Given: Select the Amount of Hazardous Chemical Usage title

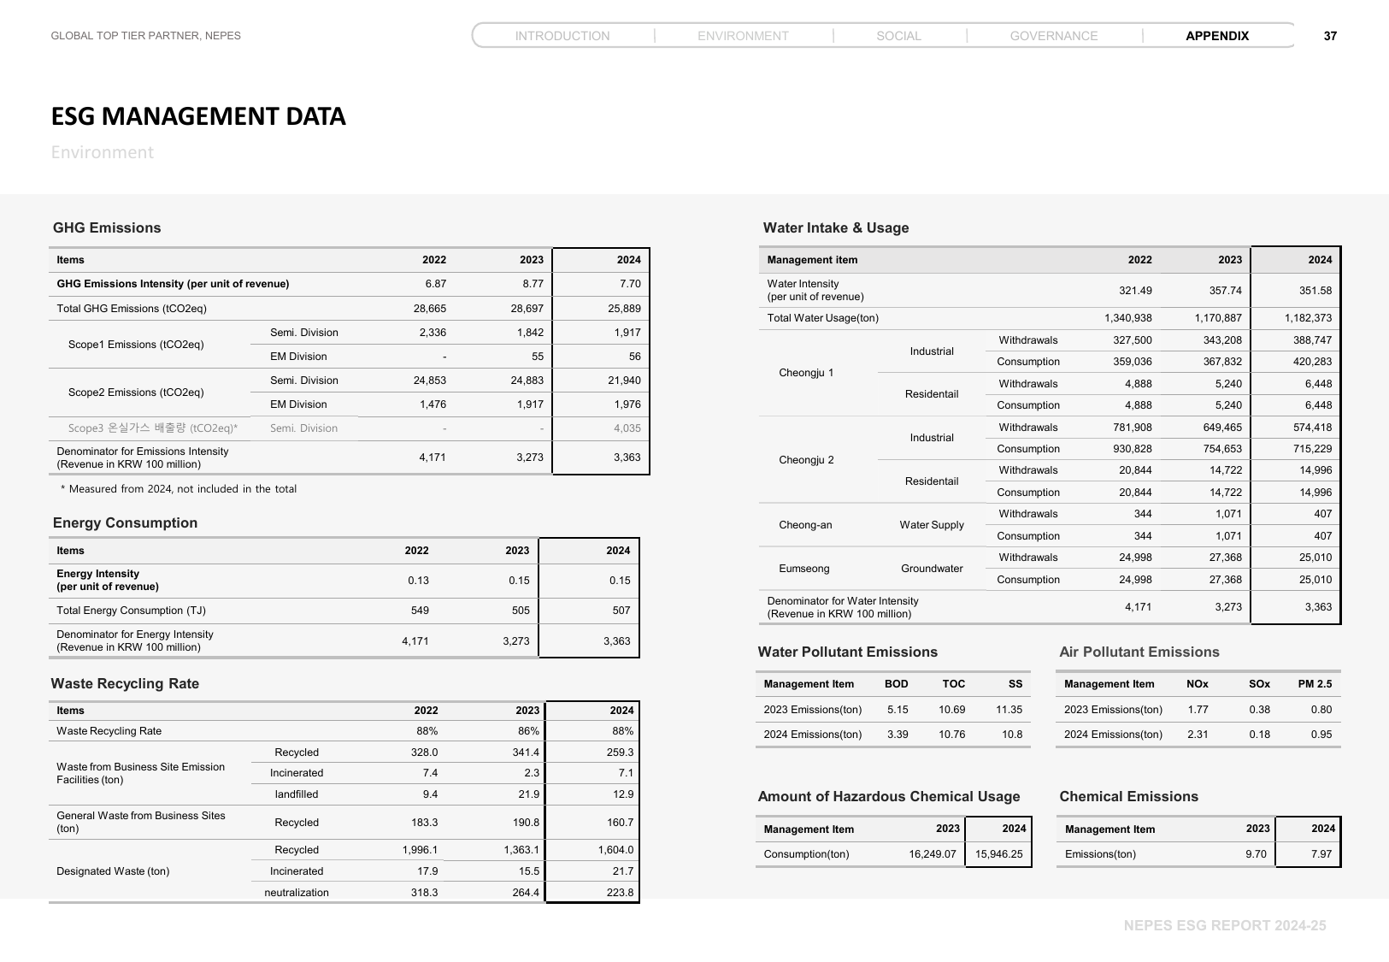Looking at the screenshot, I should pyautogui.click(x=889, y=796).
